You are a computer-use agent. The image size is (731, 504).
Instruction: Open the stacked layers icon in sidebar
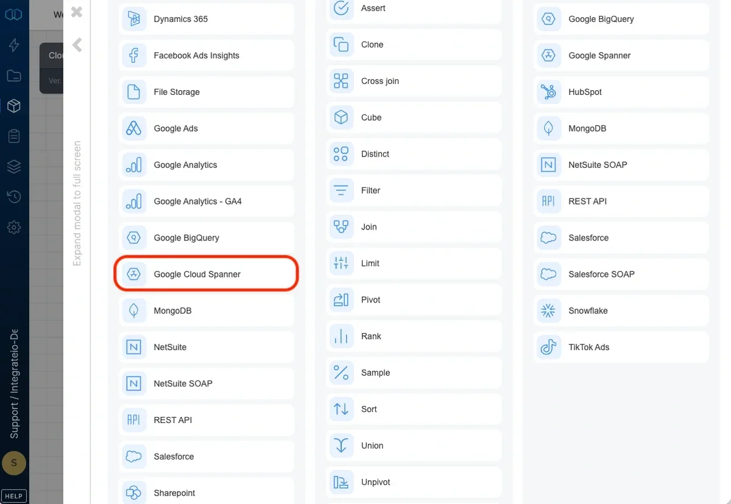click(x=14, y=166)
